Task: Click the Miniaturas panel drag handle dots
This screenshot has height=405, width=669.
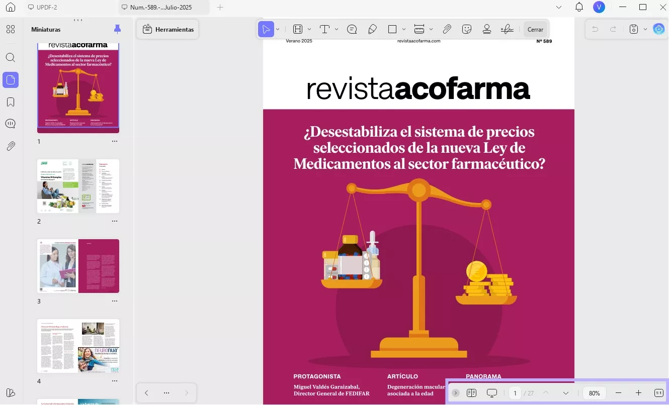Action: coord(78,20)
